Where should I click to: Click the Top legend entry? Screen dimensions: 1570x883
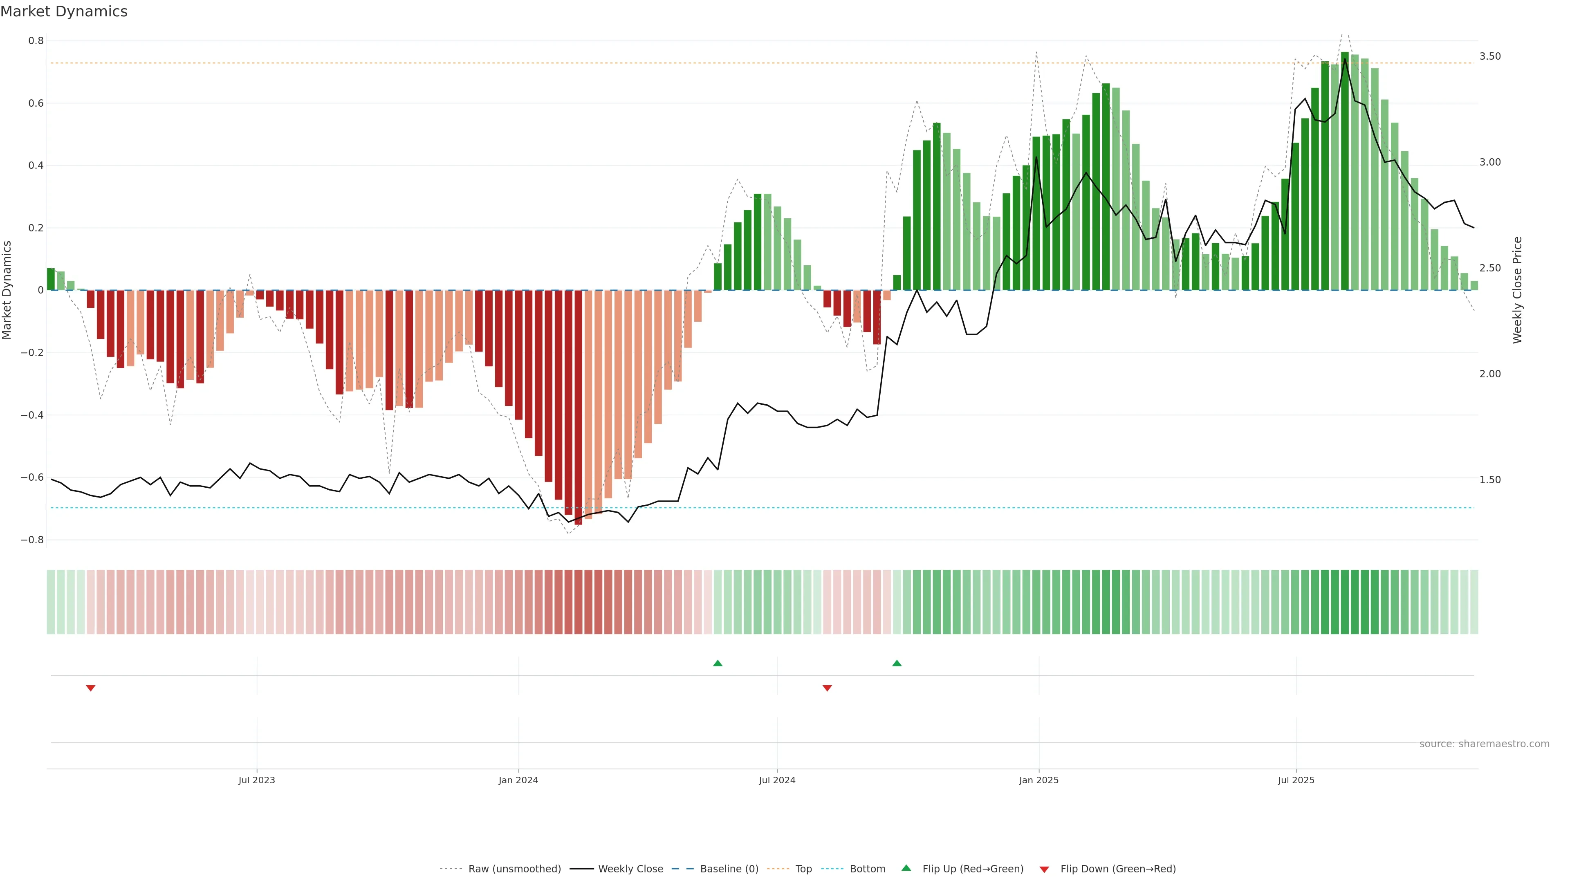(x=803, y=869)
